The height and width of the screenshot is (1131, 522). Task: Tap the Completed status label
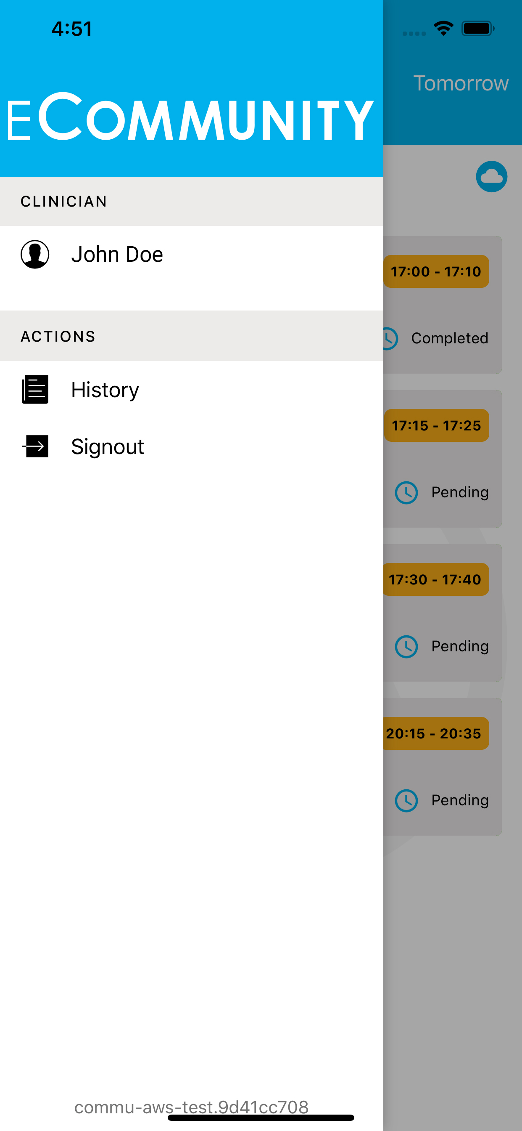[x=450, y=339]
